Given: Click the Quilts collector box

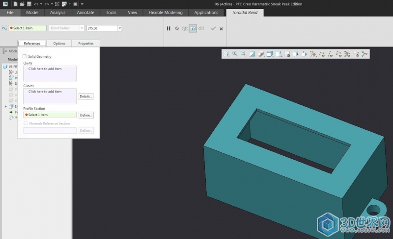Looking at the screenshot, I should (x=50, y=73).
